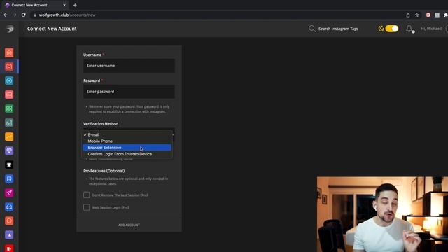Select E-mail verification option

point(127,134)
